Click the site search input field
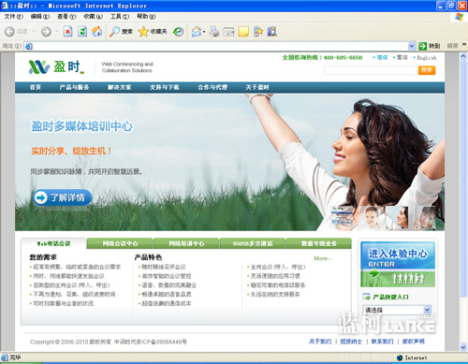468x364 pixels. (371, 70)
